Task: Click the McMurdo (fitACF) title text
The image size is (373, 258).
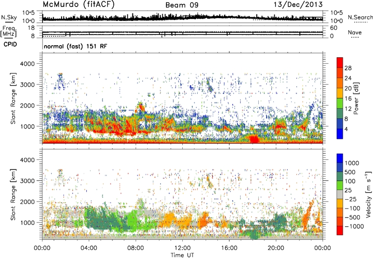Action: (78, 4)
